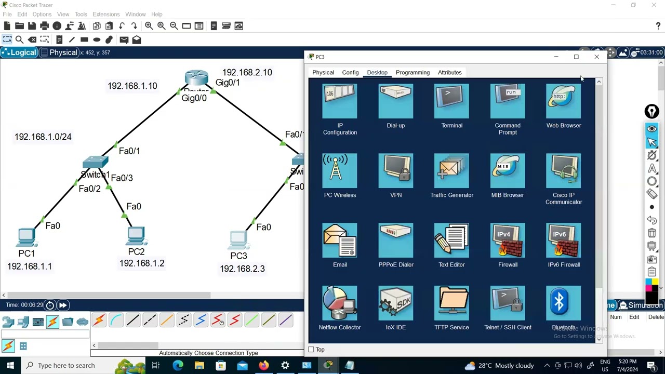665x374 pixels.
Task: Open the PC3 Config tab
Action: point(350,73)
